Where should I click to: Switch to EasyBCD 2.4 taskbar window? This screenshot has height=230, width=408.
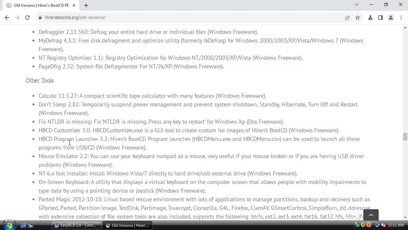click(x=76, y=225)
